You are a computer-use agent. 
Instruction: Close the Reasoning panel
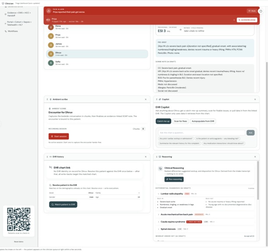(255, 157)
